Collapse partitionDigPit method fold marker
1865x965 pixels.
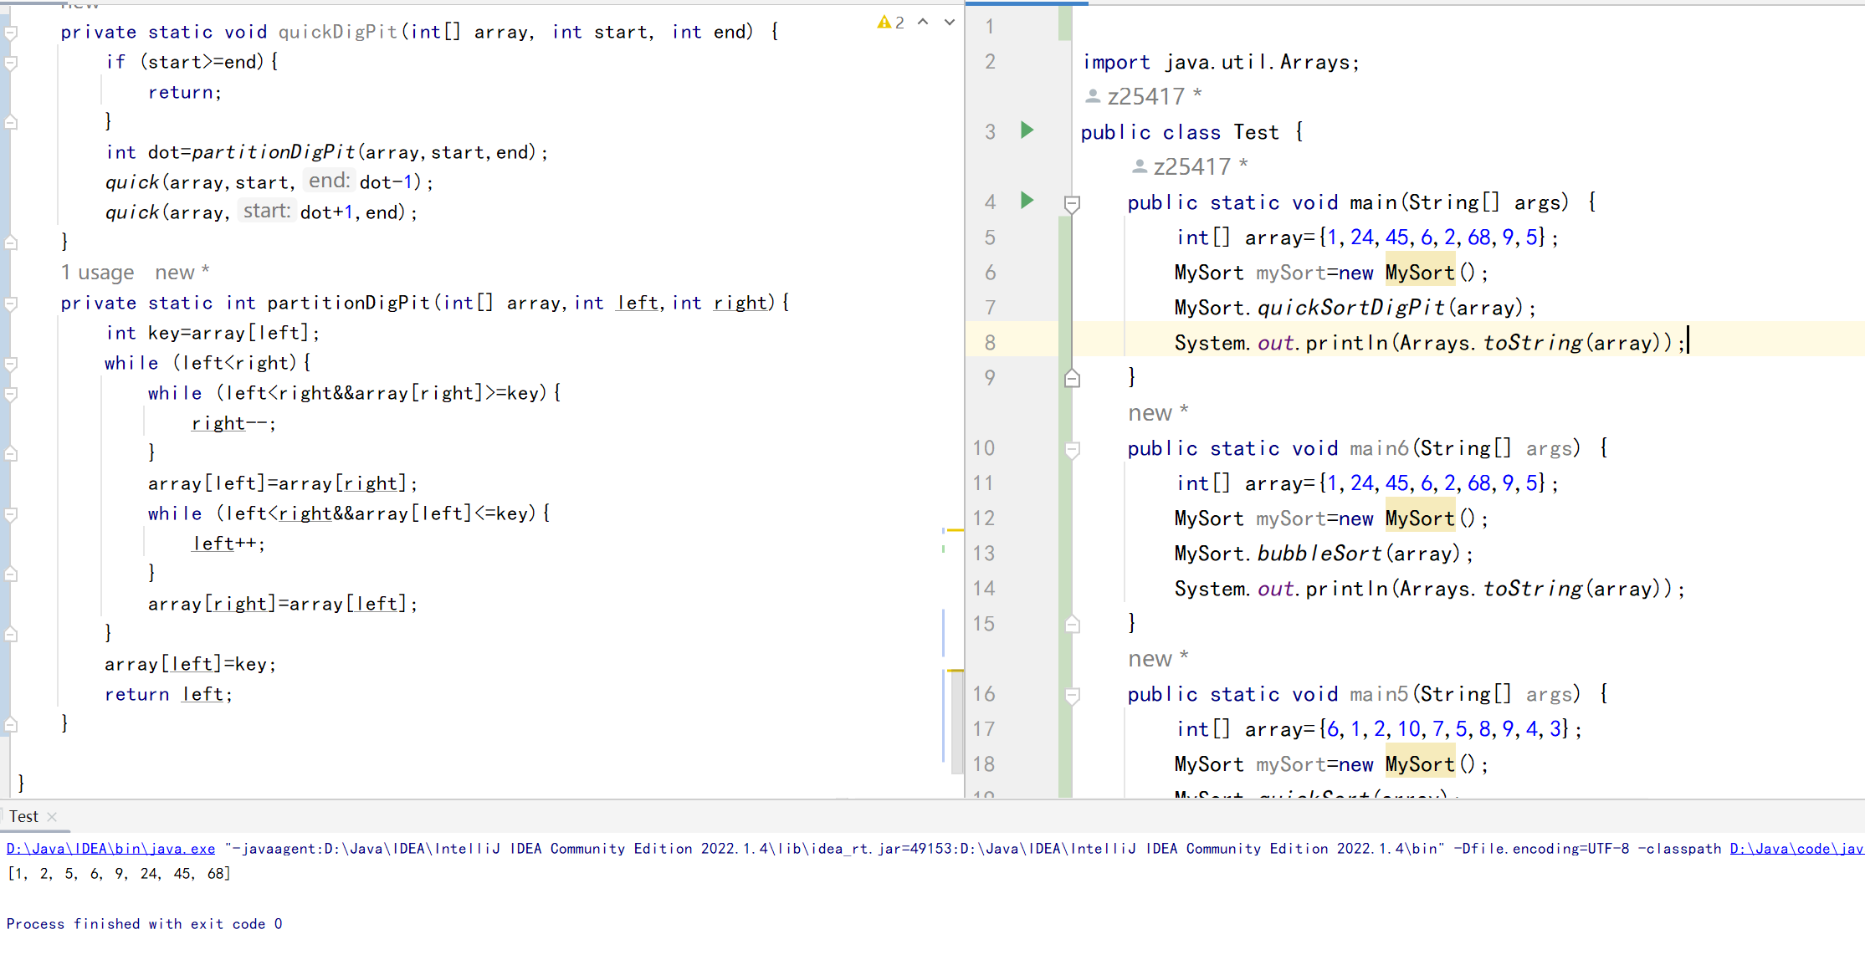11,304
